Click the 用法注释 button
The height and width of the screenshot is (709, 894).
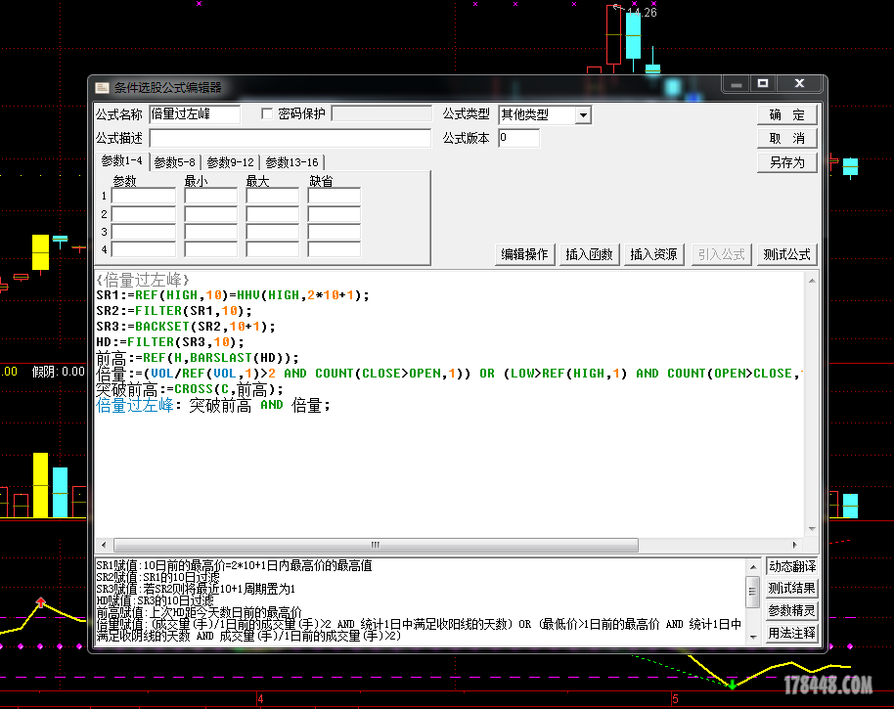point(792,633)
